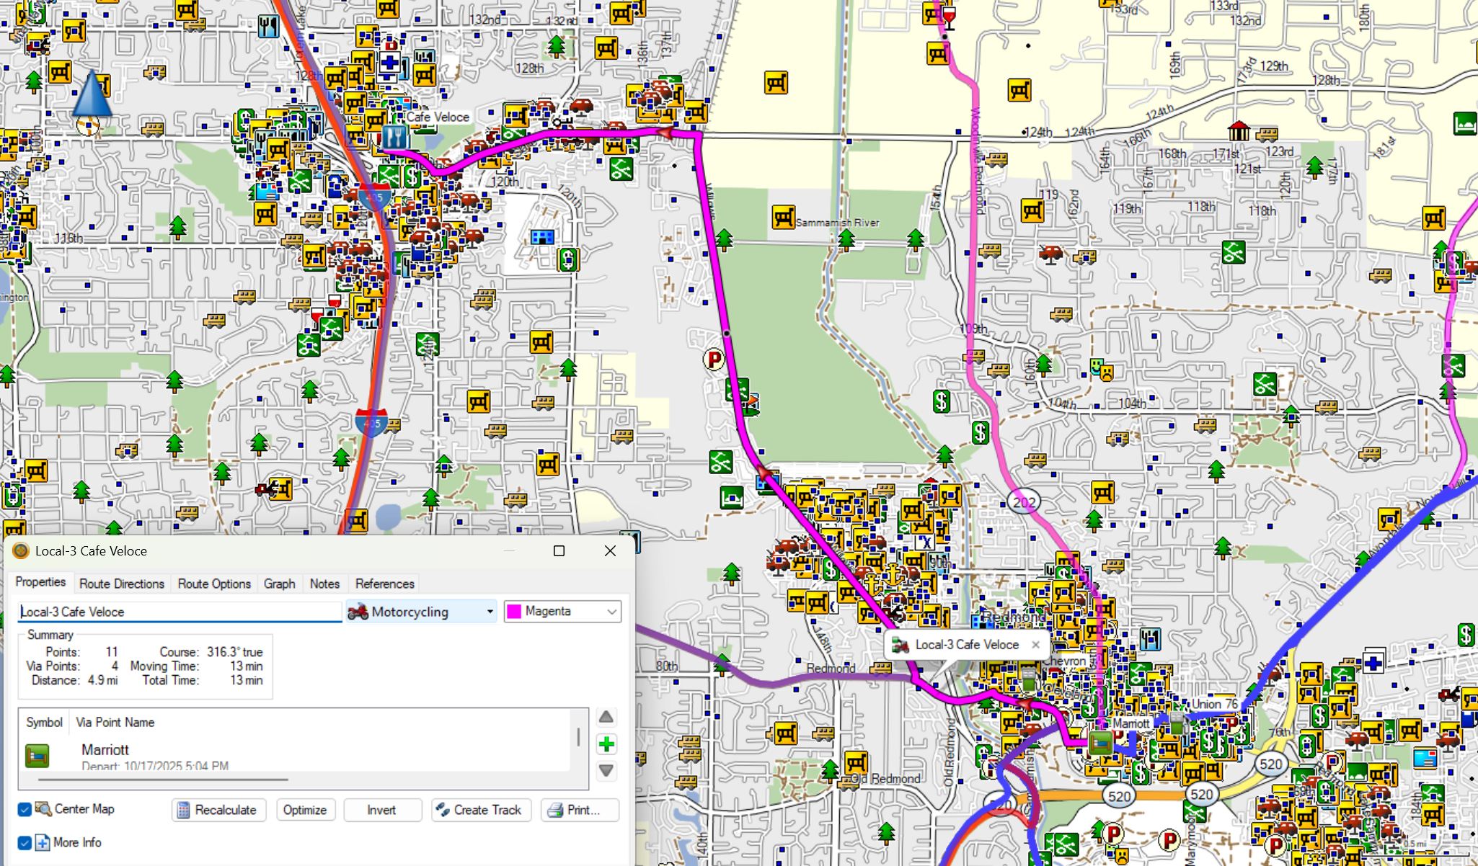Click the Create Track button
Viewport: 1478px width, 866px height.
[481, 810]
